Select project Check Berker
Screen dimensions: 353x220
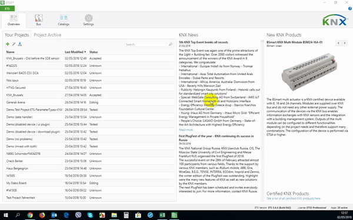[x=89, y=161]
